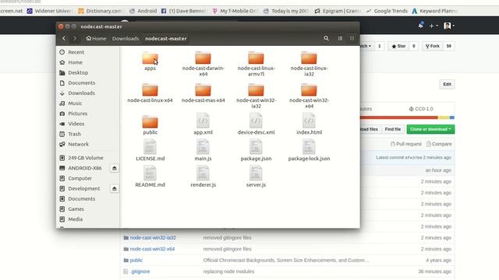Open the GitHub plus create-new dropdown
499x280 pixels.
[x=434, y=26]
